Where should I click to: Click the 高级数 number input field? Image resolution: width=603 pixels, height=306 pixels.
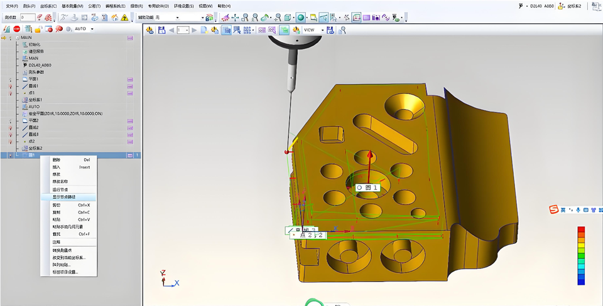tap(27, 18)
